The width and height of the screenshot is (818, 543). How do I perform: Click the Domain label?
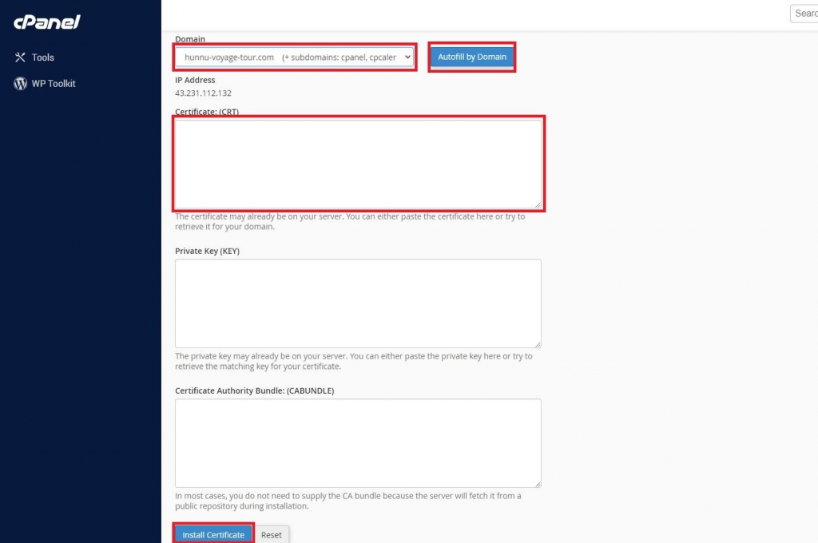coord(190,39)
